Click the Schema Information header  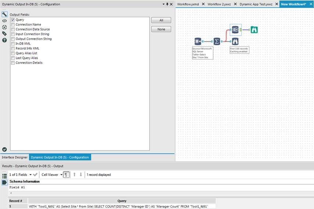(24, 181)
